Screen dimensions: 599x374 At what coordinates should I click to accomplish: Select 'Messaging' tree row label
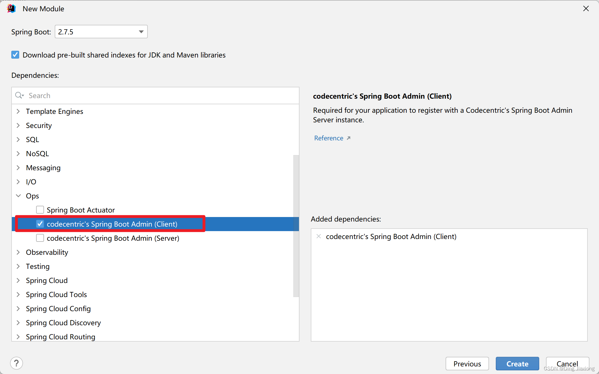coord(43,168)
